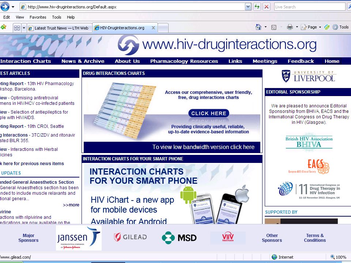This screenshot has height=263, width=351.
Task: Open News & Archive navigation item
Action: 83,61
